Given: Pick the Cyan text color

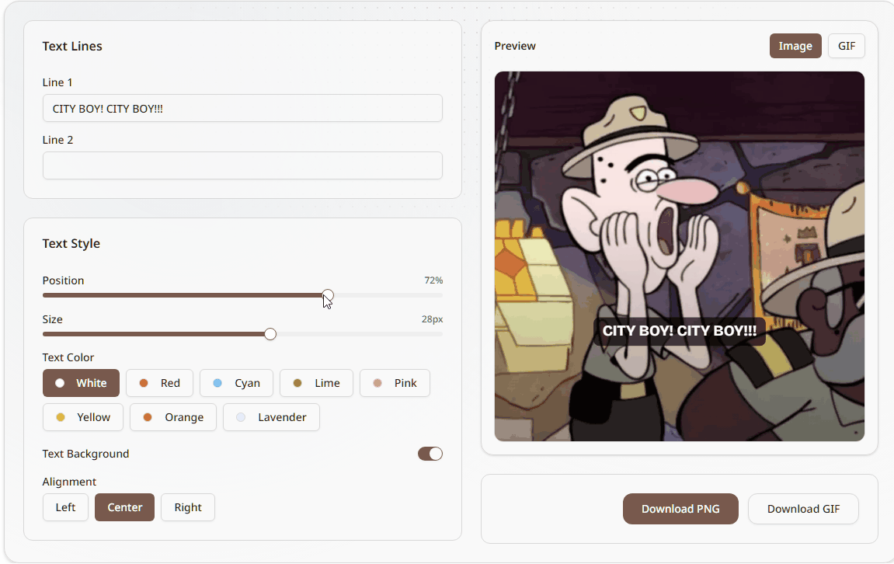Looking at the screenshot, I should coord(236,383).
